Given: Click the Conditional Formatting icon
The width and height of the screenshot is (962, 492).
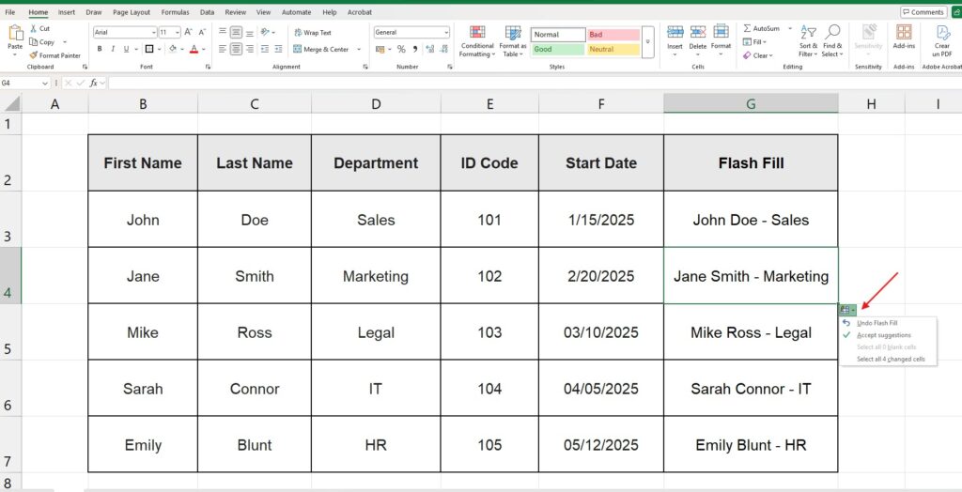Looking at the screenshot, I should (477, 34).
